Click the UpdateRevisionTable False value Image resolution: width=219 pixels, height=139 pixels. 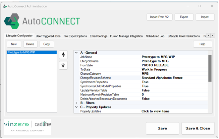(145, 91)
